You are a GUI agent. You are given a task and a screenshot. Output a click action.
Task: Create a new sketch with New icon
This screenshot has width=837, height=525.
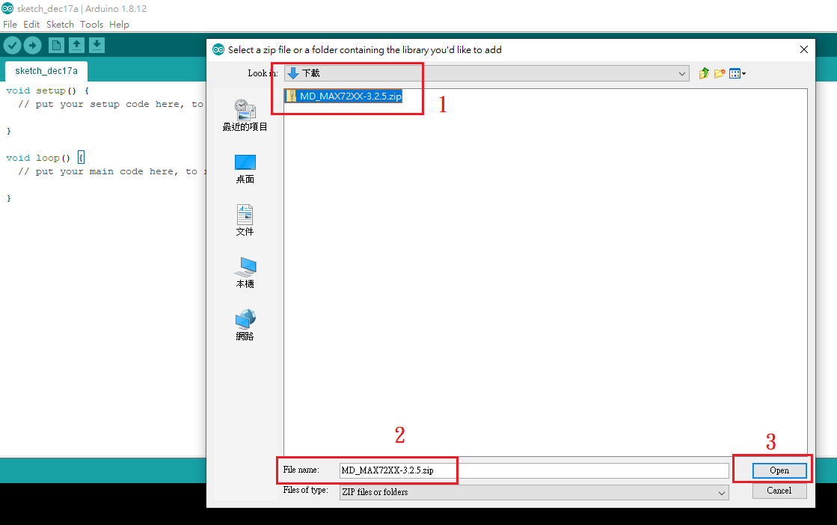tap(56, 46)
